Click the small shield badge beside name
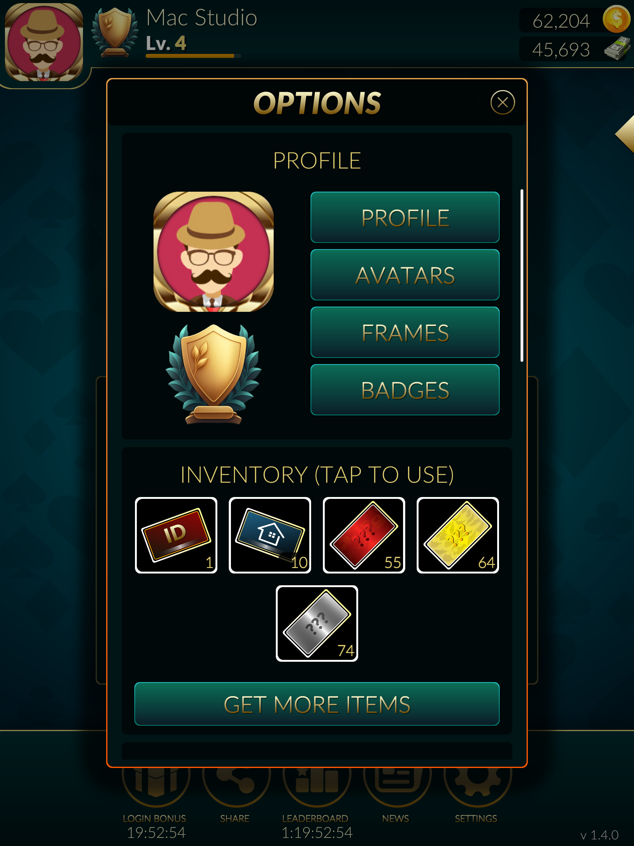Screen dimensions: 634x846 pyautogui.click(x=115, y=33)
